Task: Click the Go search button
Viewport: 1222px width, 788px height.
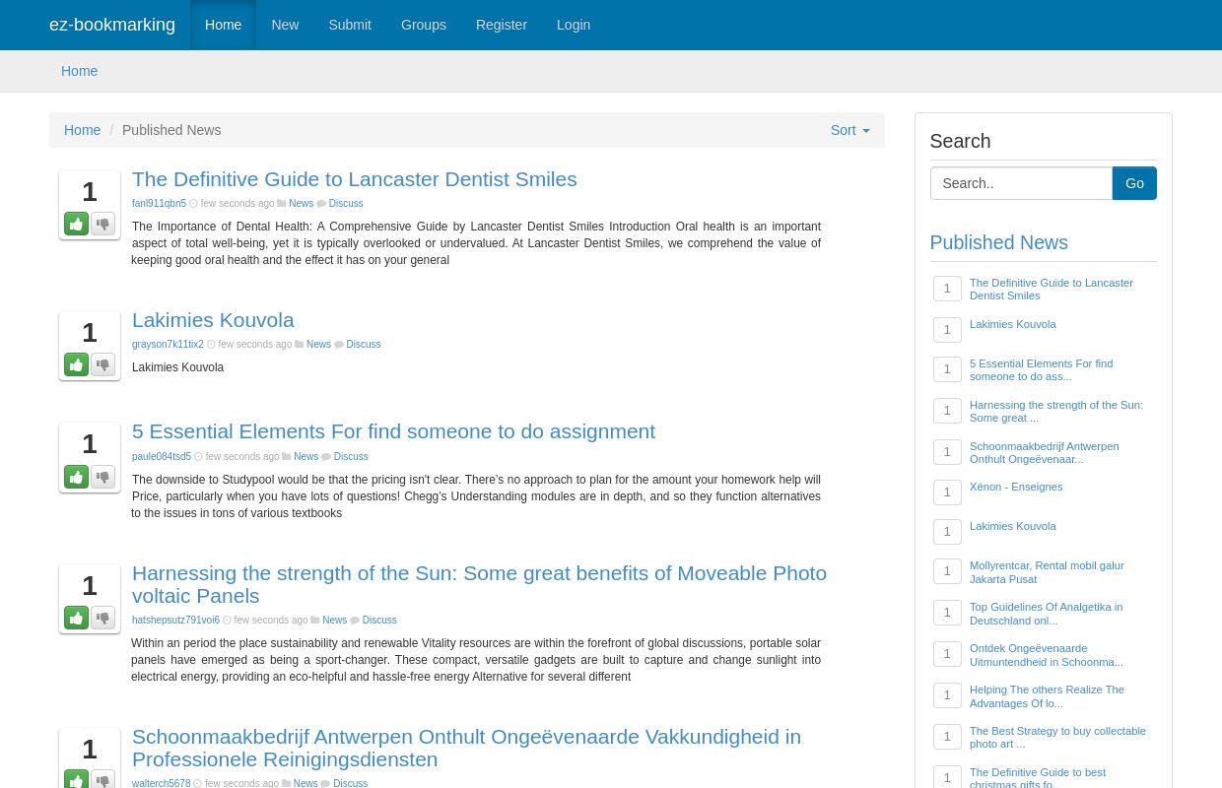Action: [1134, 183]
